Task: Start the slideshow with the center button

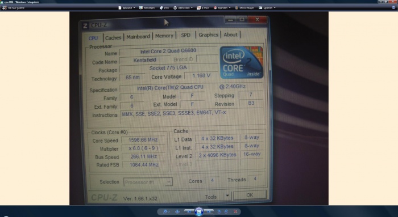Action: click(199, 211)
